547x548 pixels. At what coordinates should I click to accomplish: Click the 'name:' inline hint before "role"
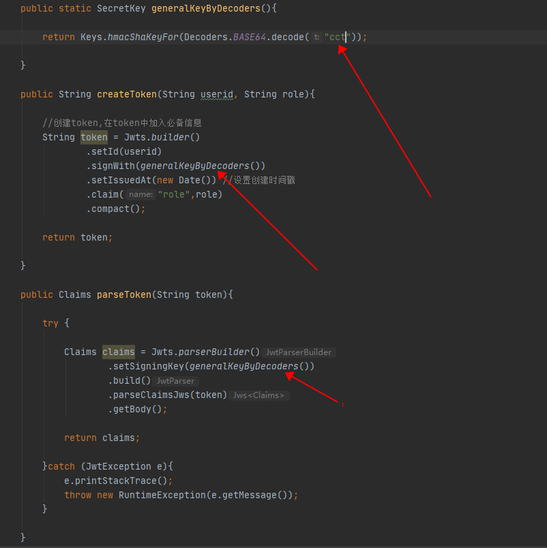140,194
